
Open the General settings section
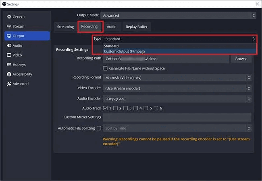point(27,17)
